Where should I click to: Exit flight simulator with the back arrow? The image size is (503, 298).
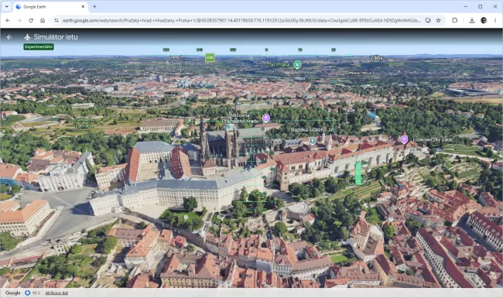(9, 37)
